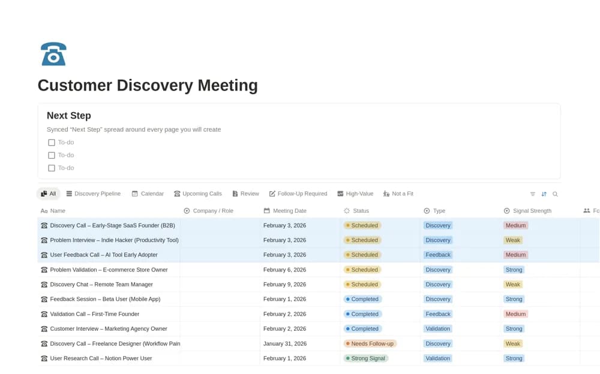Viewport: 600px width, 374px height.
Task: Switch to the Calendar view tab
Action: click(x=148, y=194)
